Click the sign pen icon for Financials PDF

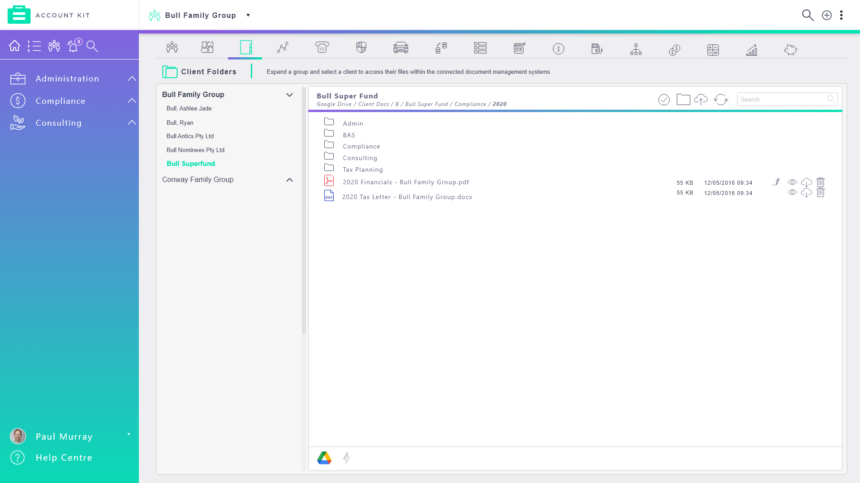pos(776,182)
